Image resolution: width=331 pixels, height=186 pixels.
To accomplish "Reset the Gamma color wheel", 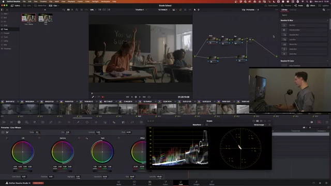I will click(x=79, y=138).
